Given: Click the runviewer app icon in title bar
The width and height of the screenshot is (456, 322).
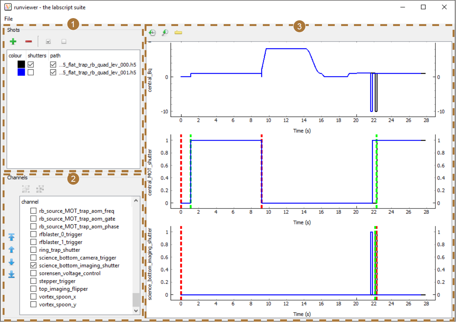Looking at the screenshot, I should [8, 7].
